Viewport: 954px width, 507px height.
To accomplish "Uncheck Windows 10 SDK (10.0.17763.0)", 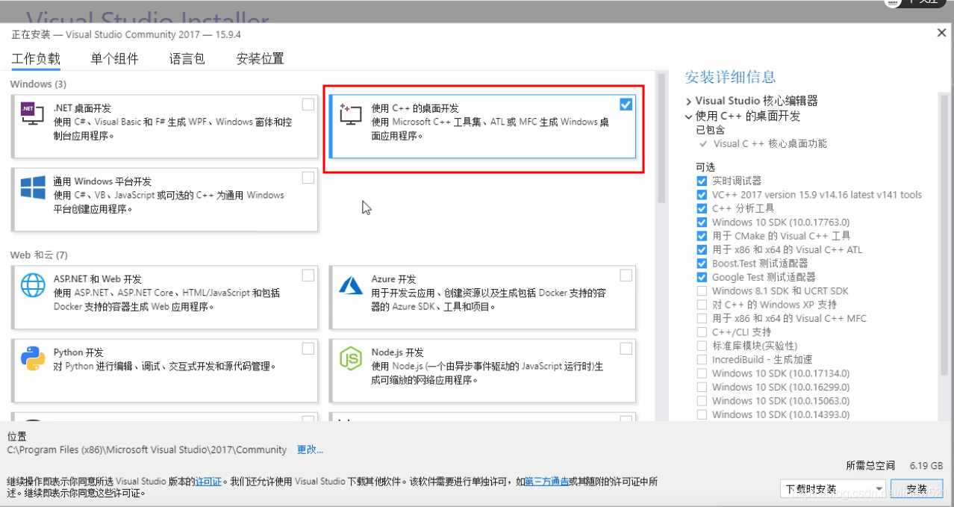I will point(702,222).
